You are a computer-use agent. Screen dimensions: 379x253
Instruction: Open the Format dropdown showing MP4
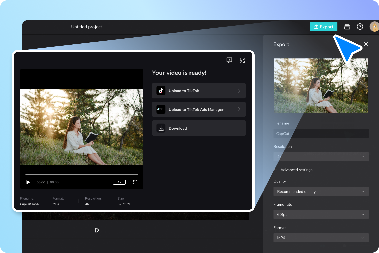[x=321, y=238]
